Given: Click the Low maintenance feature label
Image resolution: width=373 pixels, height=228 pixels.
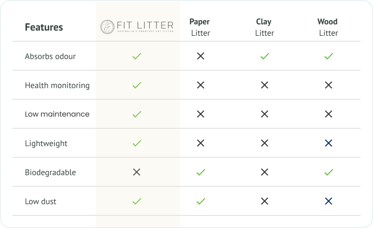Looking at the screenshot, I should (x=57, y=114).
